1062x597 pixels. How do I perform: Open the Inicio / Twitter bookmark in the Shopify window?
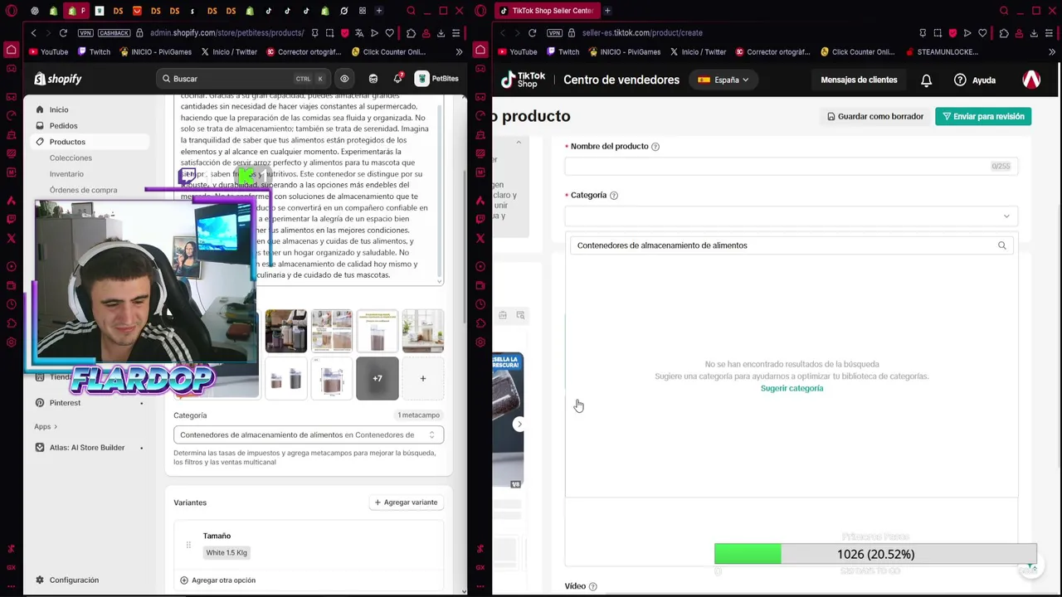point(229,51)
